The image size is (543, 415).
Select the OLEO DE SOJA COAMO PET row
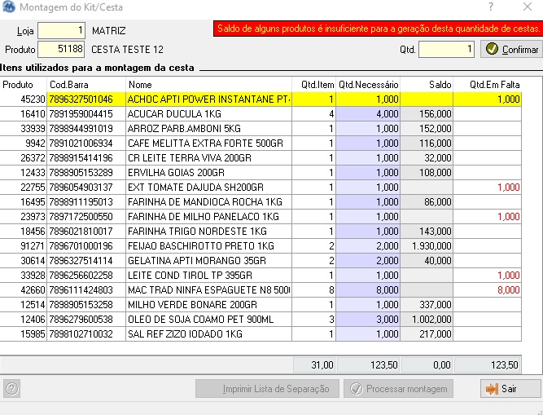click(x=261, y=320)
